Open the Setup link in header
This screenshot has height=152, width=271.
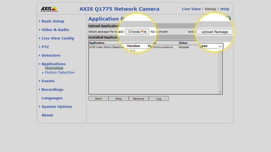pyautogui.click(x=210, y=9)
